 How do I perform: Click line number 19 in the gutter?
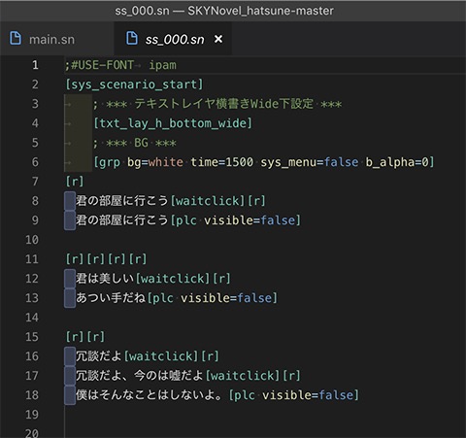(32, 415)
